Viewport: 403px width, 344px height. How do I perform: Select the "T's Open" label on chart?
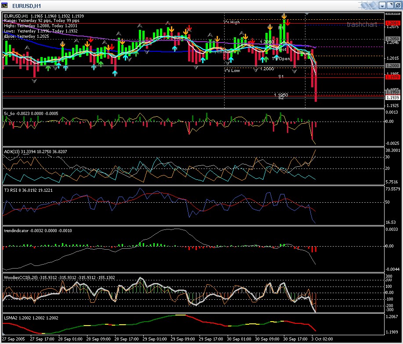tap(281, 59)
